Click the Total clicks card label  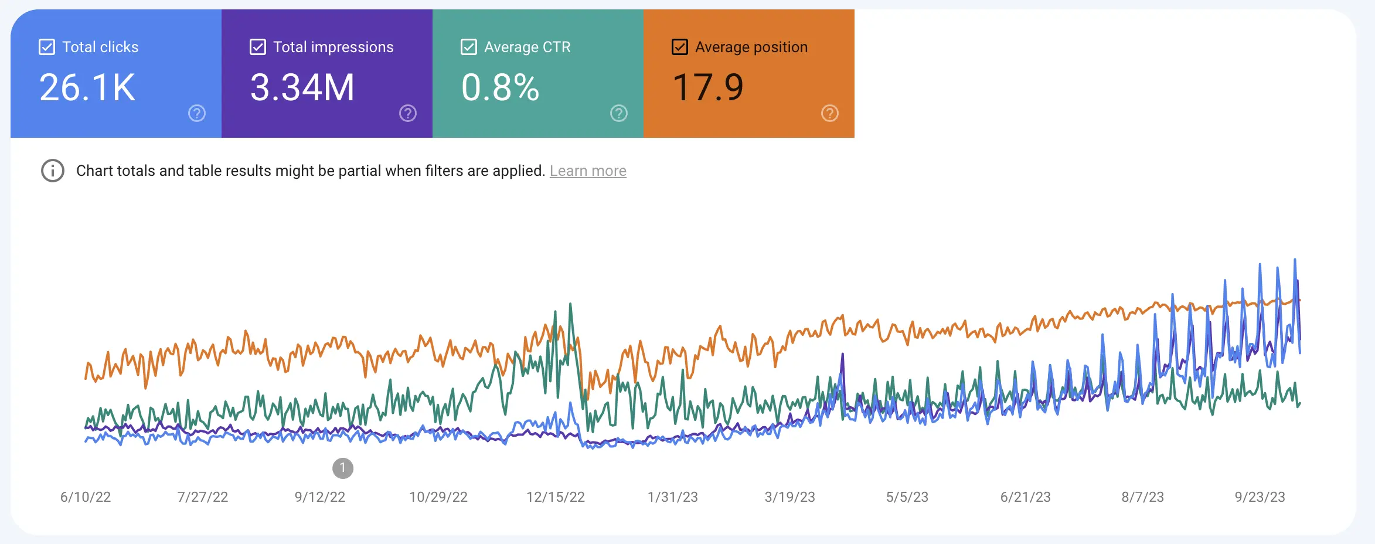point(100,47)
